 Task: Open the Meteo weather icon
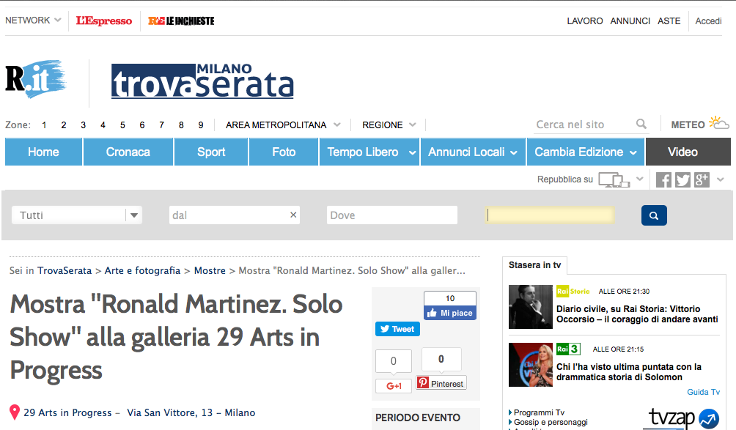(718, 123)
